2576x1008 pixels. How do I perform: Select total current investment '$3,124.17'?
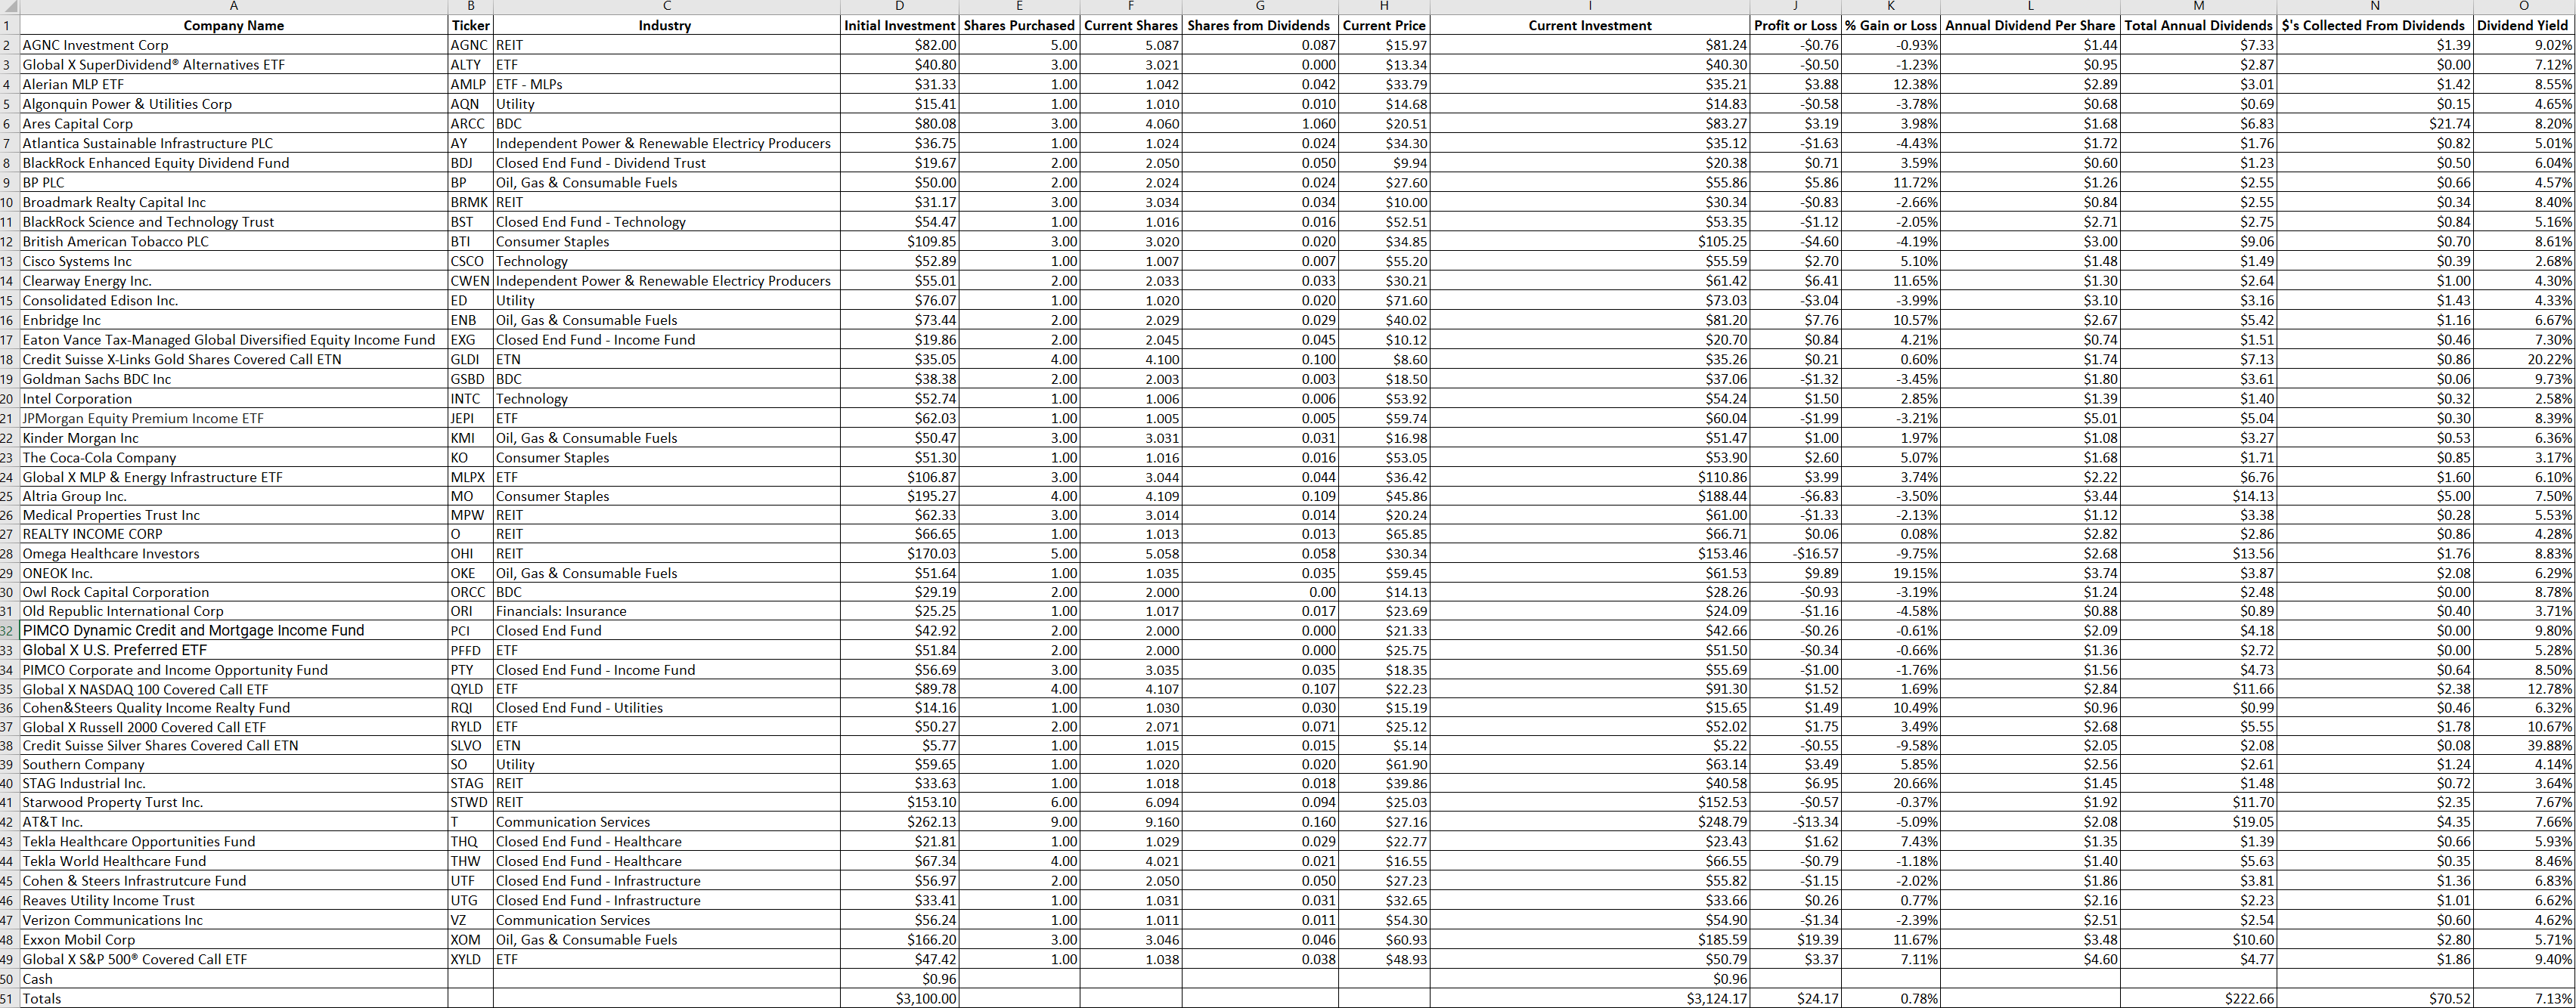coord(1590,999)
